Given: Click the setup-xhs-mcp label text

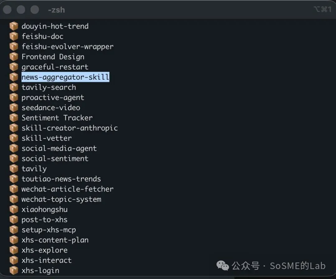Looking at the screenshot, I should tap(49, 230).
